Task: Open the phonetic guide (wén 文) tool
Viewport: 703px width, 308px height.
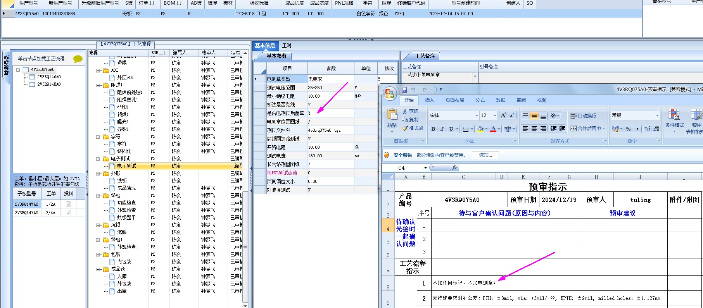Action: [x=508, y=129]
